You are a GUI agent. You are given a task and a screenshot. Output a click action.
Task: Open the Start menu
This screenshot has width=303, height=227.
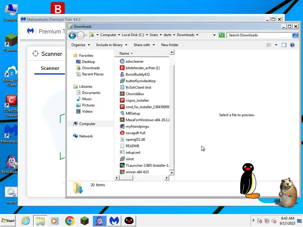click(8, 220)
